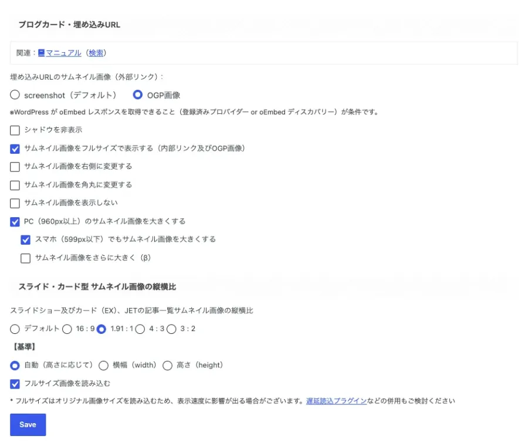This screenshot has height=446, width=528.
Task: Select the OGP画像 radio option
Action: coord(137,95)
